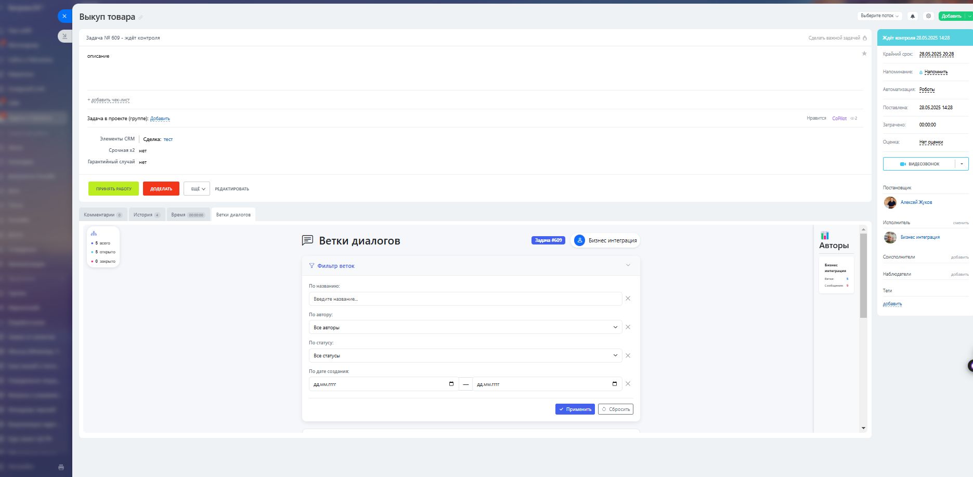The height and width of the screenshot is (477, 973).
Task: Click the 'Введите название...' filter input field
Action: pos(465,299)
